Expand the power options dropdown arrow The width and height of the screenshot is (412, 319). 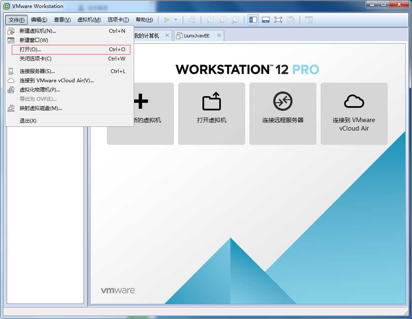(176, 20)
